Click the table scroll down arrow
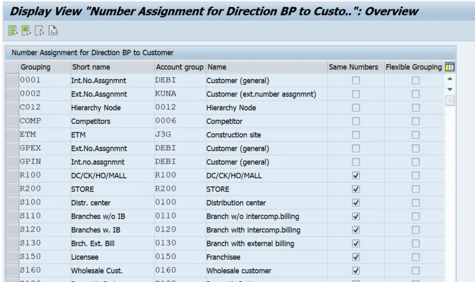Image resolution: width=475 pixels, height=282 pixels. [x=450, y=90]
